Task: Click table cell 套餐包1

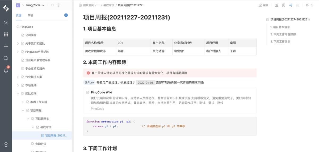Action: pos(188,51)
